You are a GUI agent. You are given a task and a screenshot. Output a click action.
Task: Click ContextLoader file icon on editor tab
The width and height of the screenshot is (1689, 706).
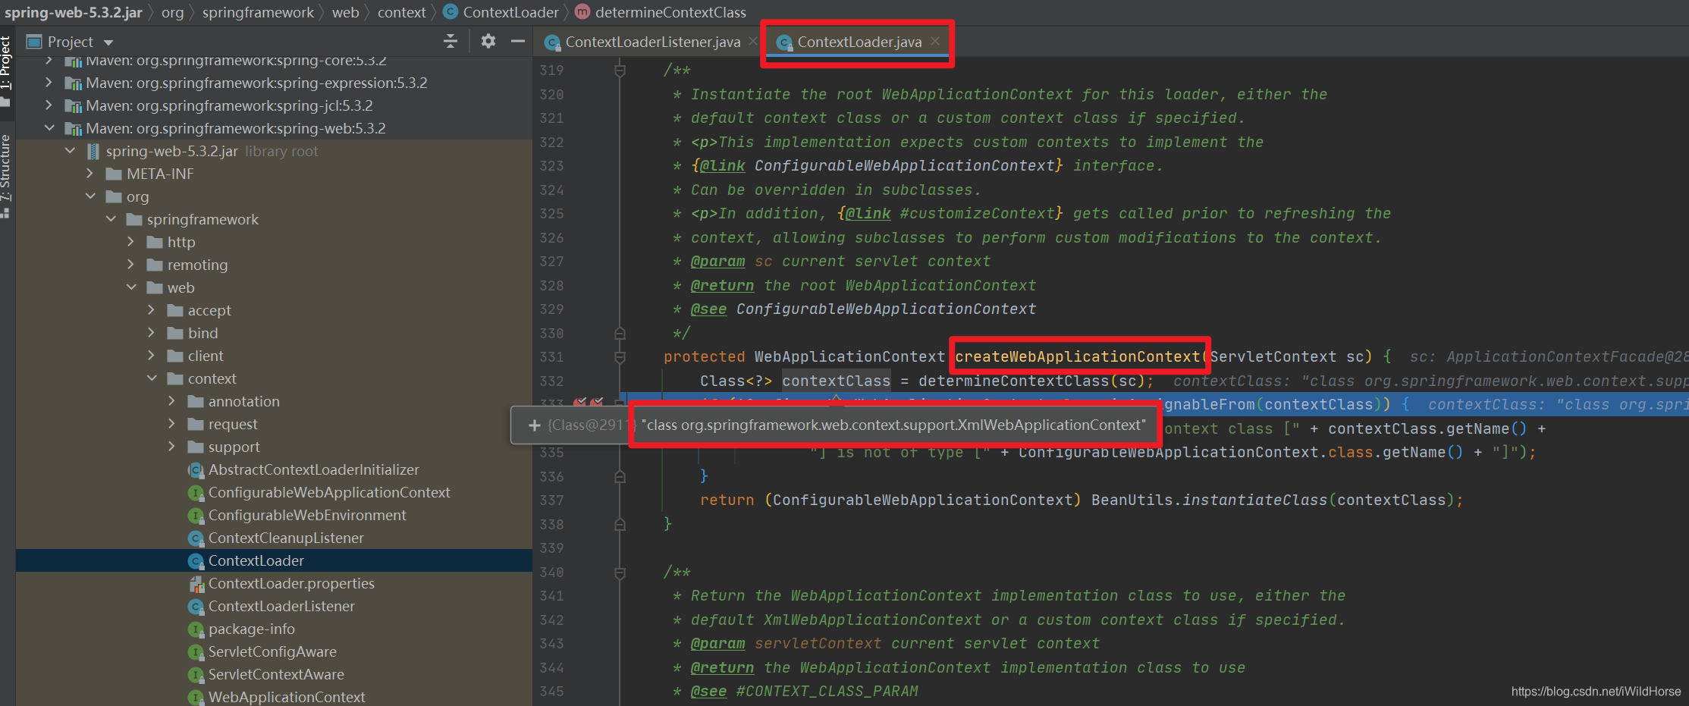(x=784, y=42)
